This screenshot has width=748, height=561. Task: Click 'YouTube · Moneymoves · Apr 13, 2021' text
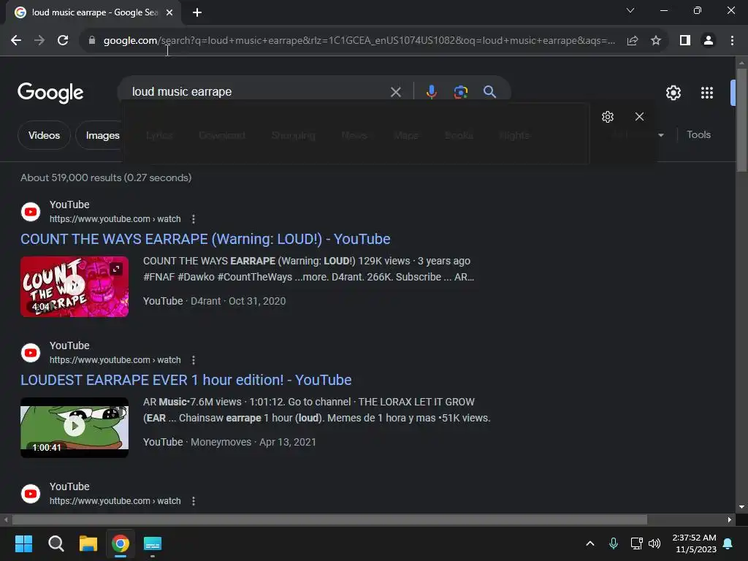coord(229,442)
